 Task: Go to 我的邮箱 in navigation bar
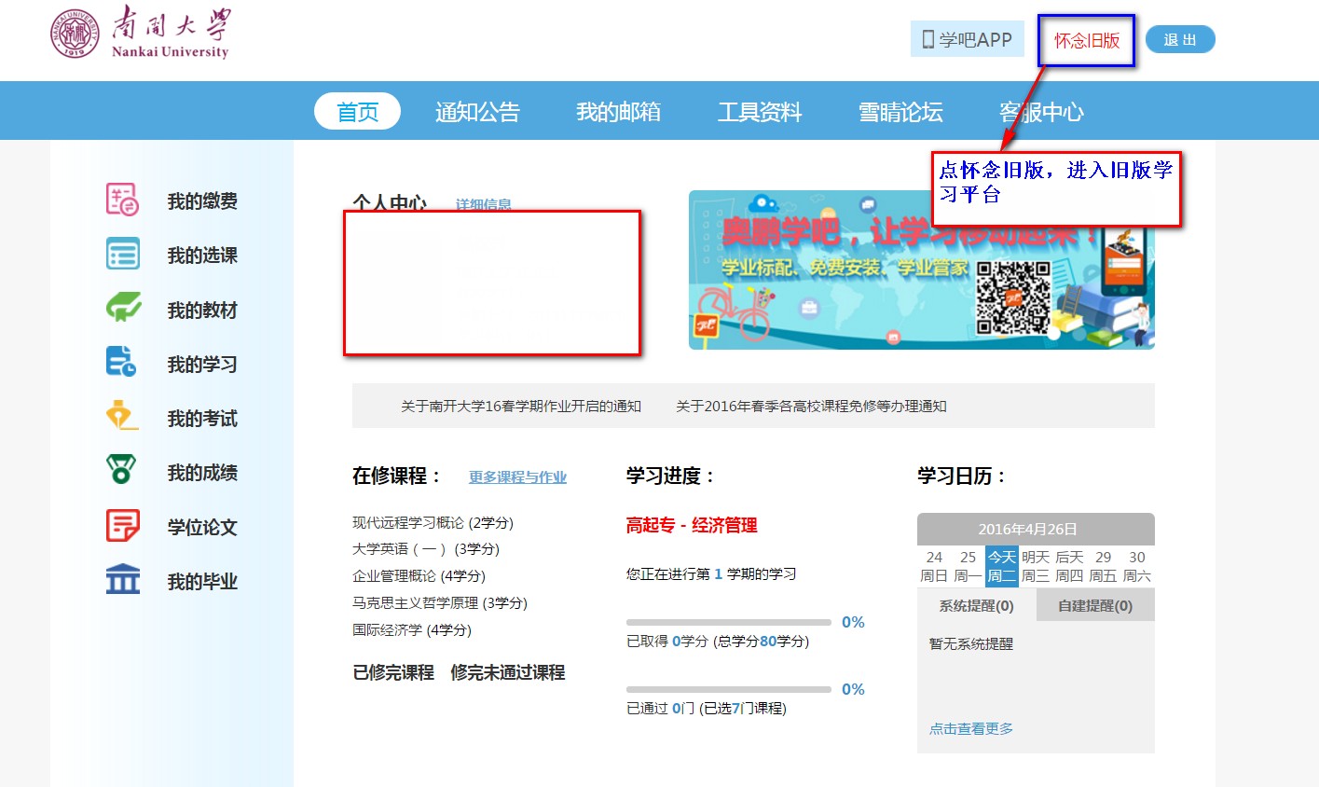618,112
